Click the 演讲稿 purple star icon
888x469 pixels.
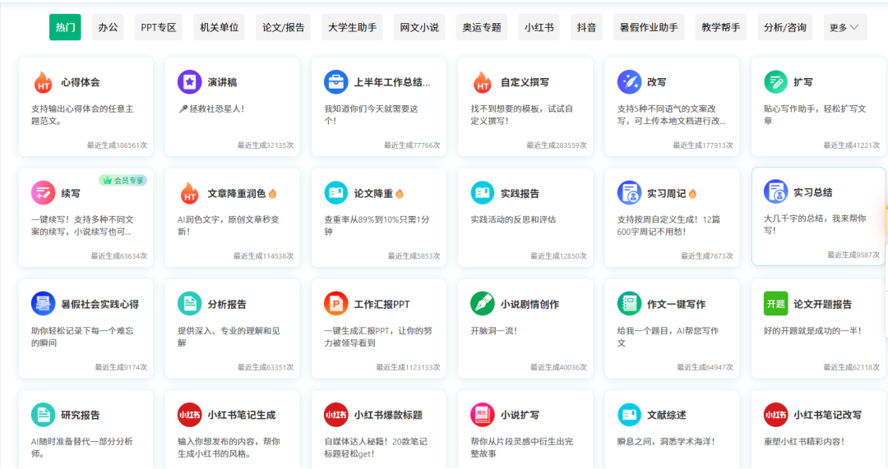click(x=189, y=82)
